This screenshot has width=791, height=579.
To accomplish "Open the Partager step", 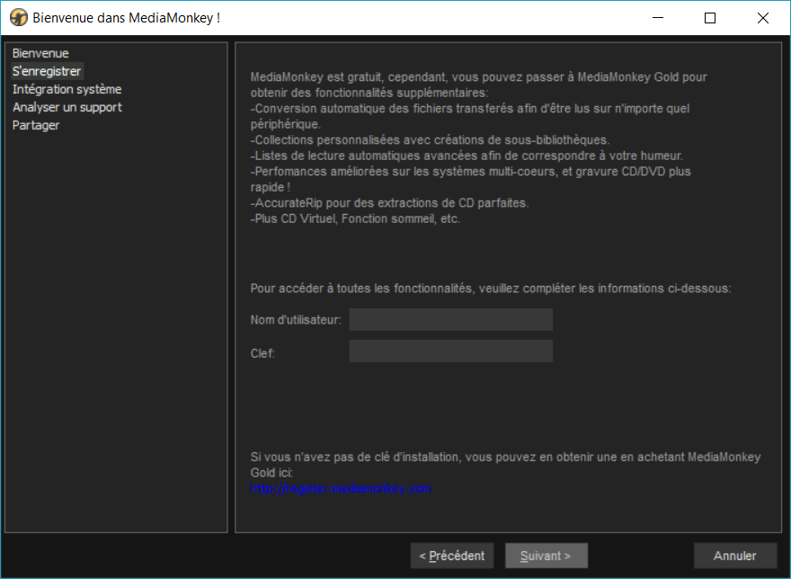I will pyautogui.click(x=36, y=125).
